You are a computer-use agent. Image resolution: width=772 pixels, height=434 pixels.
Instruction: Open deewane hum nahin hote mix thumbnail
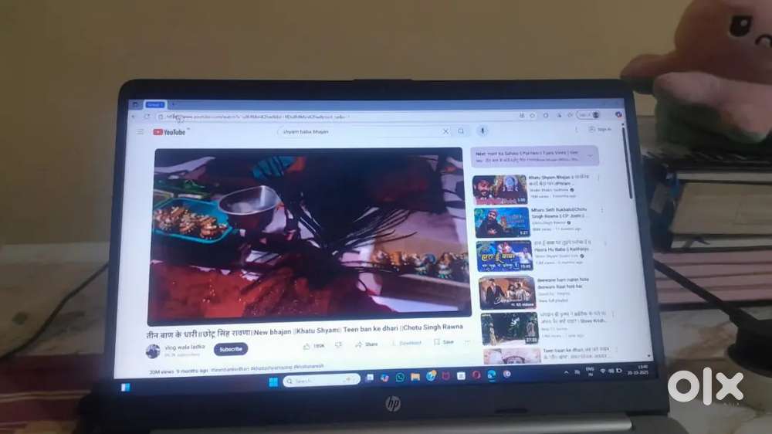(x=507, y=293)
